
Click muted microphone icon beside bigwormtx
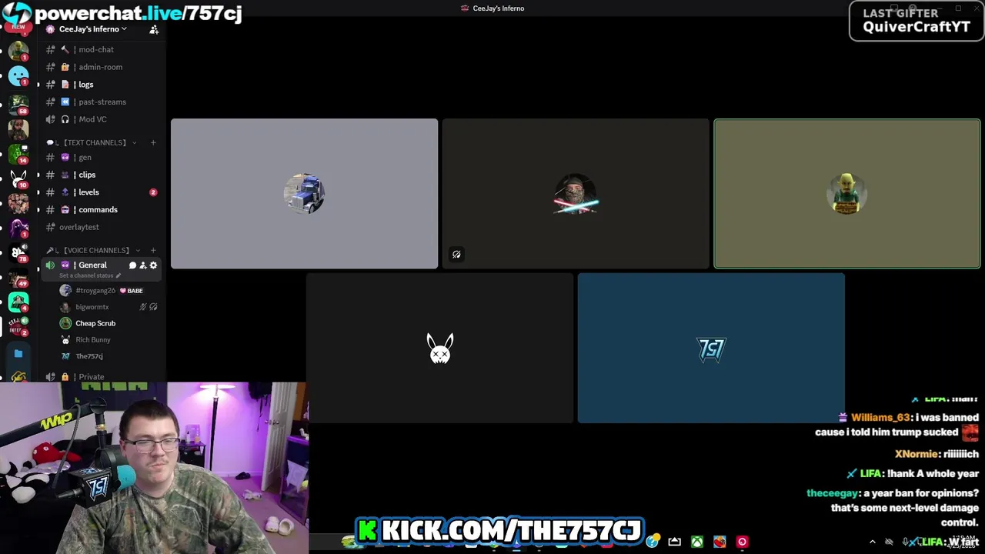coord(142,307)
